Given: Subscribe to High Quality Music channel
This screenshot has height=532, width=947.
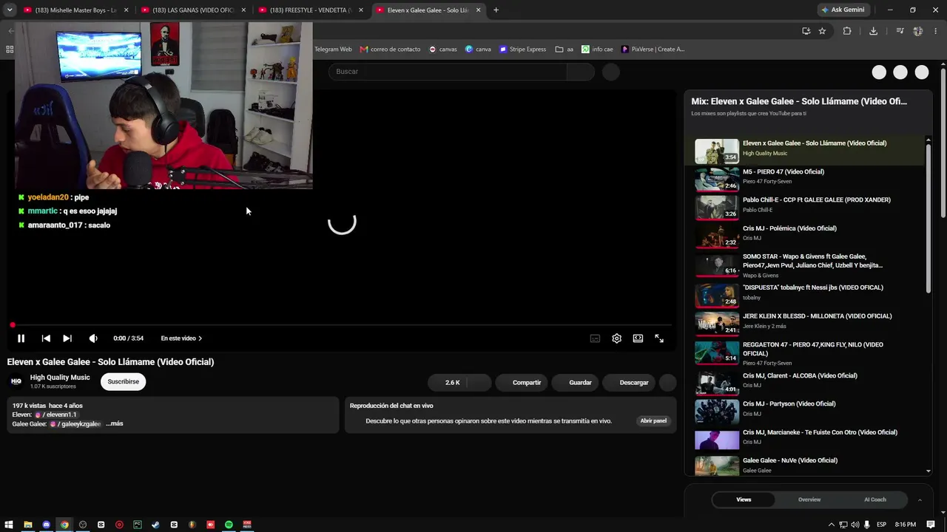Looking at the screenshot, I should point(123,382).
